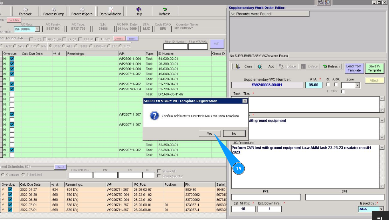Click the Est. MHR's input field
The height and width of the screenshot is (220, 389).
(243, 209)
